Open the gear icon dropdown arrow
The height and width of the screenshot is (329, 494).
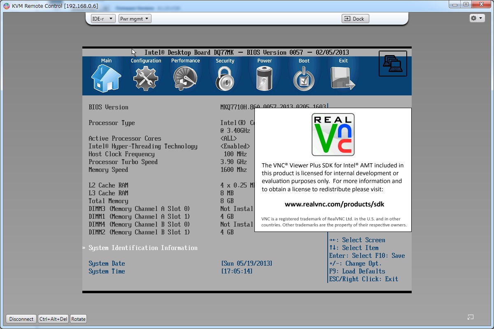click(481, 19)
